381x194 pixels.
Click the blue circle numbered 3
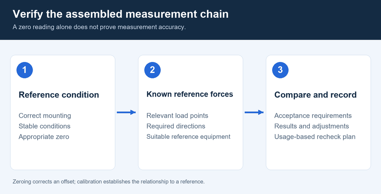pos(280,70)
